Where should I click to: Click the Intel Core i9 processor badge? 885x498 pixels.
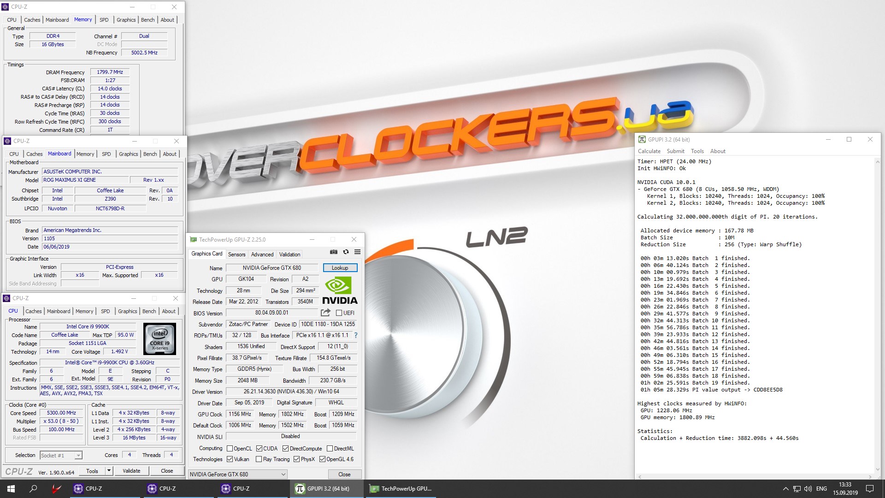[x=159, y=339]
